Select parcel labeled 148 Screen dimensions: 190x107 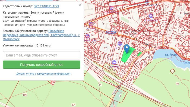tap(137, 73)
